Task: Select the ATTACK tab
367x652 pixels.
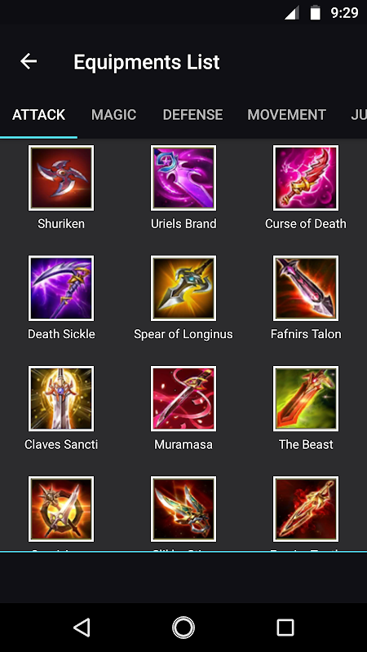Action: pyautogui.click(x=38, y=115)
